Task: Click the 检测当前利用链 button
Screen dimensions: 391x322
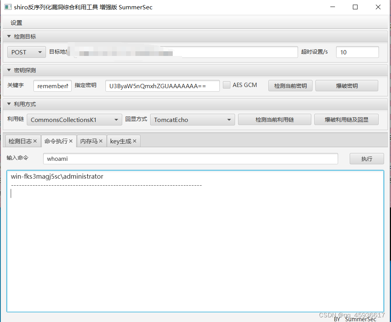Action: [275, 120]
